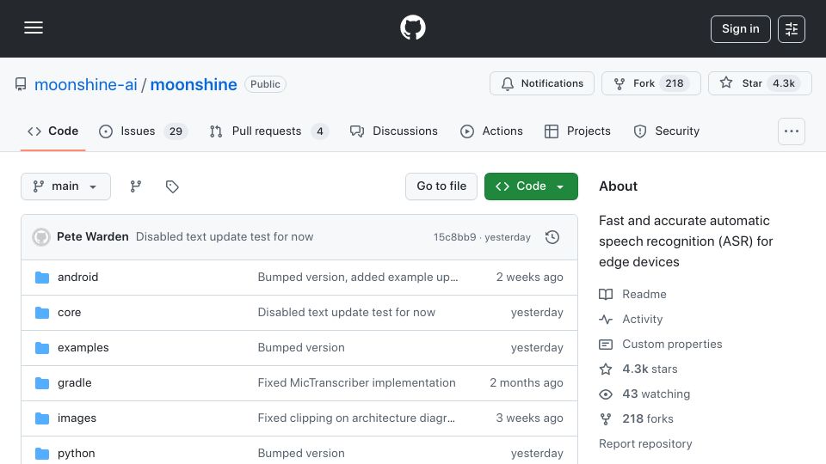This screenshot has height=464, width=826.
Task: Click the 'Public' visibility label
Action: [x=265, y=84]
